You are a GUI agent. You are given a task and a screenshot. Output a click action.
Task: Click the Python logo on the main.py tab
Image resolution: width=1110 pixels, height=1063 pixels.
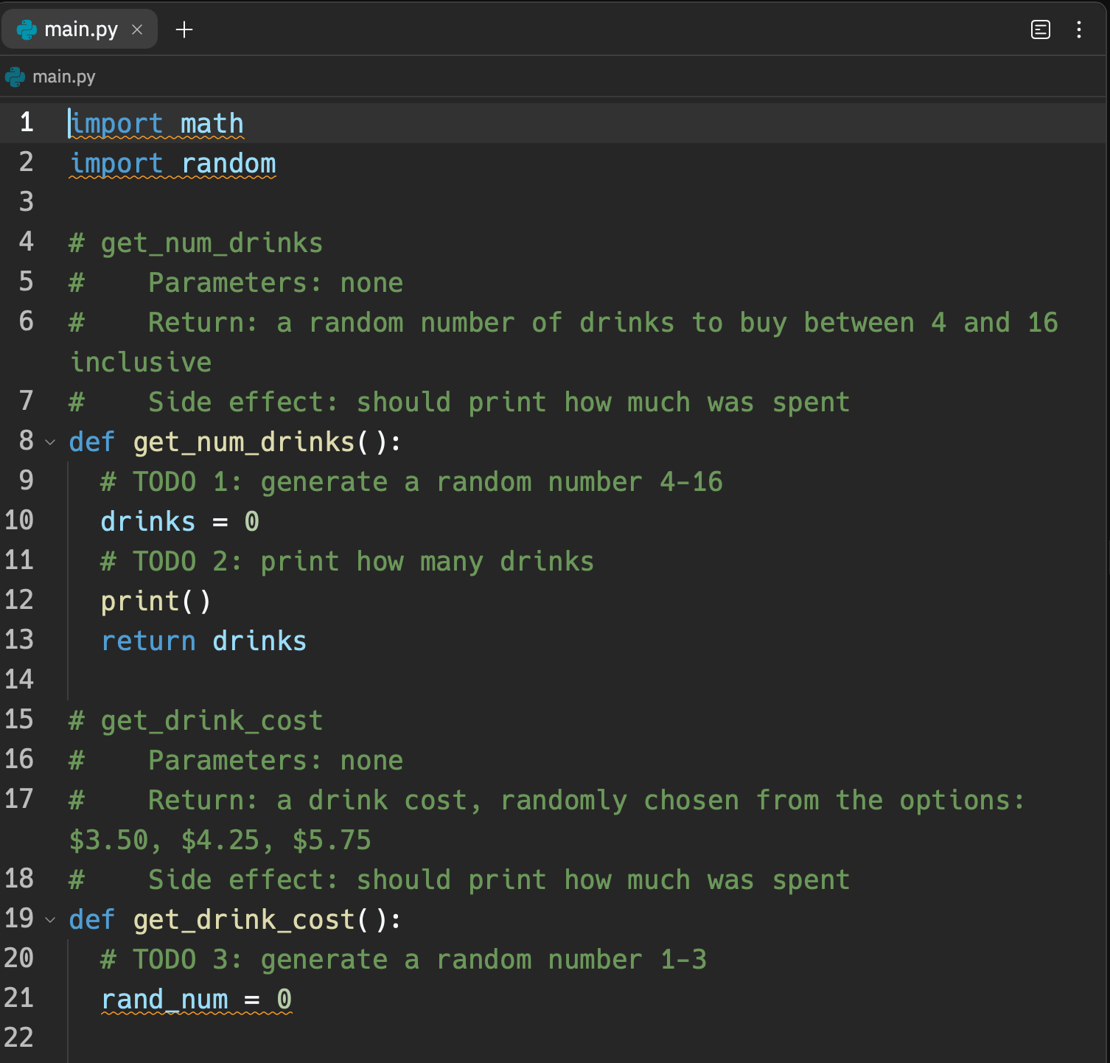tap(26, 29)
